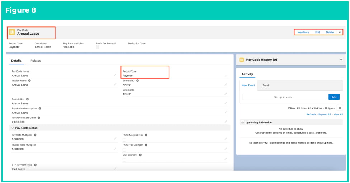The height and width of the screenshot is (183, 350).
Task: Click the pencil icon for External ID ANN01
Action: click(226, 84)
